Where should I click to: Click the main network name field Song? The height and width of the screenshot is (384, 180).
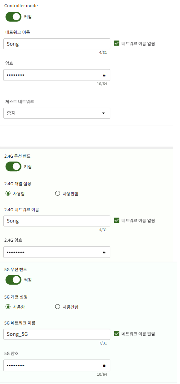coord(57,44)
